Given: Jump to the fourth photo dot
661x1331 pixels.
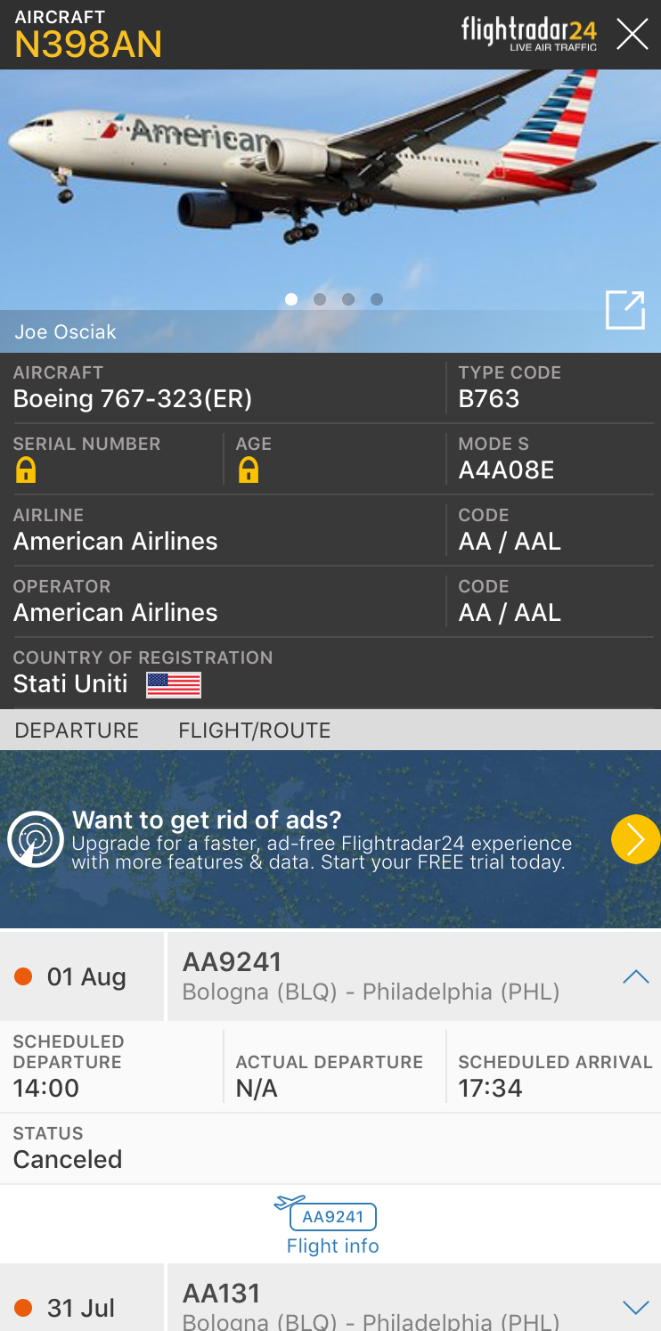Looking at the screenshot, I should pyautogui.click(x=377, y=299).
